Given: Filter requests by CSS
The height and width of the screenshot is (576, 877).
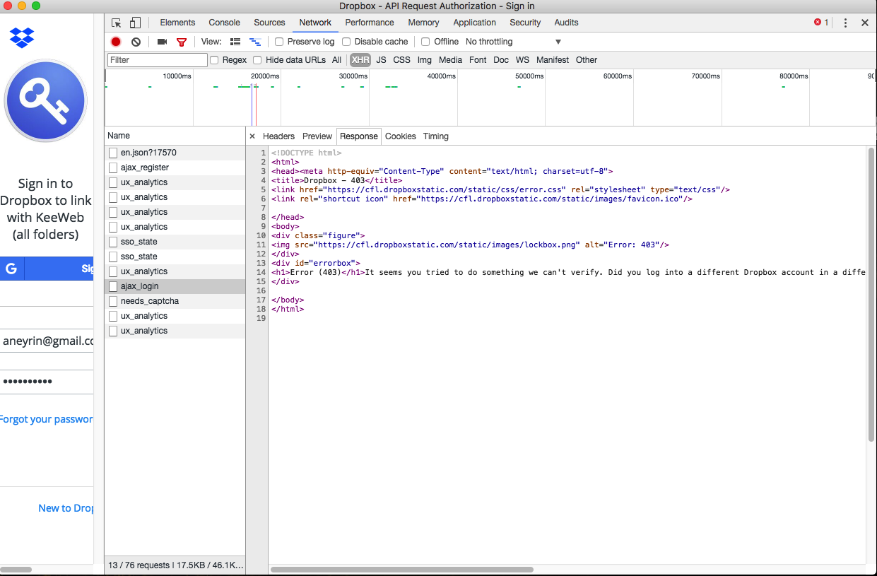Looking at the screenshot, I should pos(401,60).
